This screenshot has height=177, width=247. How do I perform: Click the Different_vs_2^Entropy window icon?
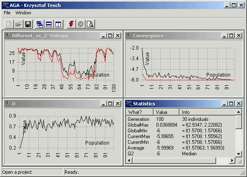(8, 35)
